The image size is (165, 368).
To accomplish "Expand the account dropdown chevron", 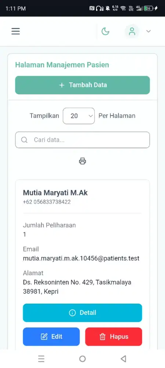I will pos(148,31).
